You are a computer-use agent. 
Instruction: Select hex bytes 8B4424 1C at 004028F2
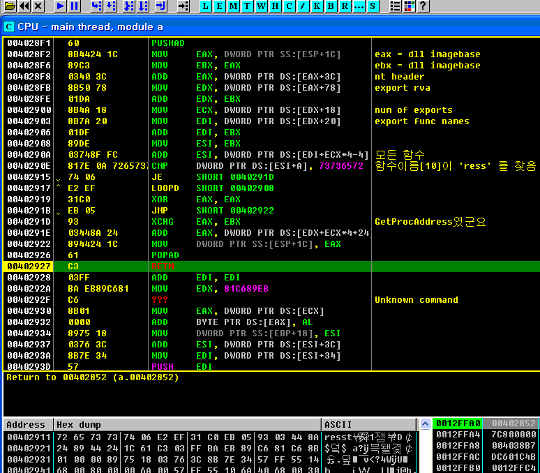[93, 54]
